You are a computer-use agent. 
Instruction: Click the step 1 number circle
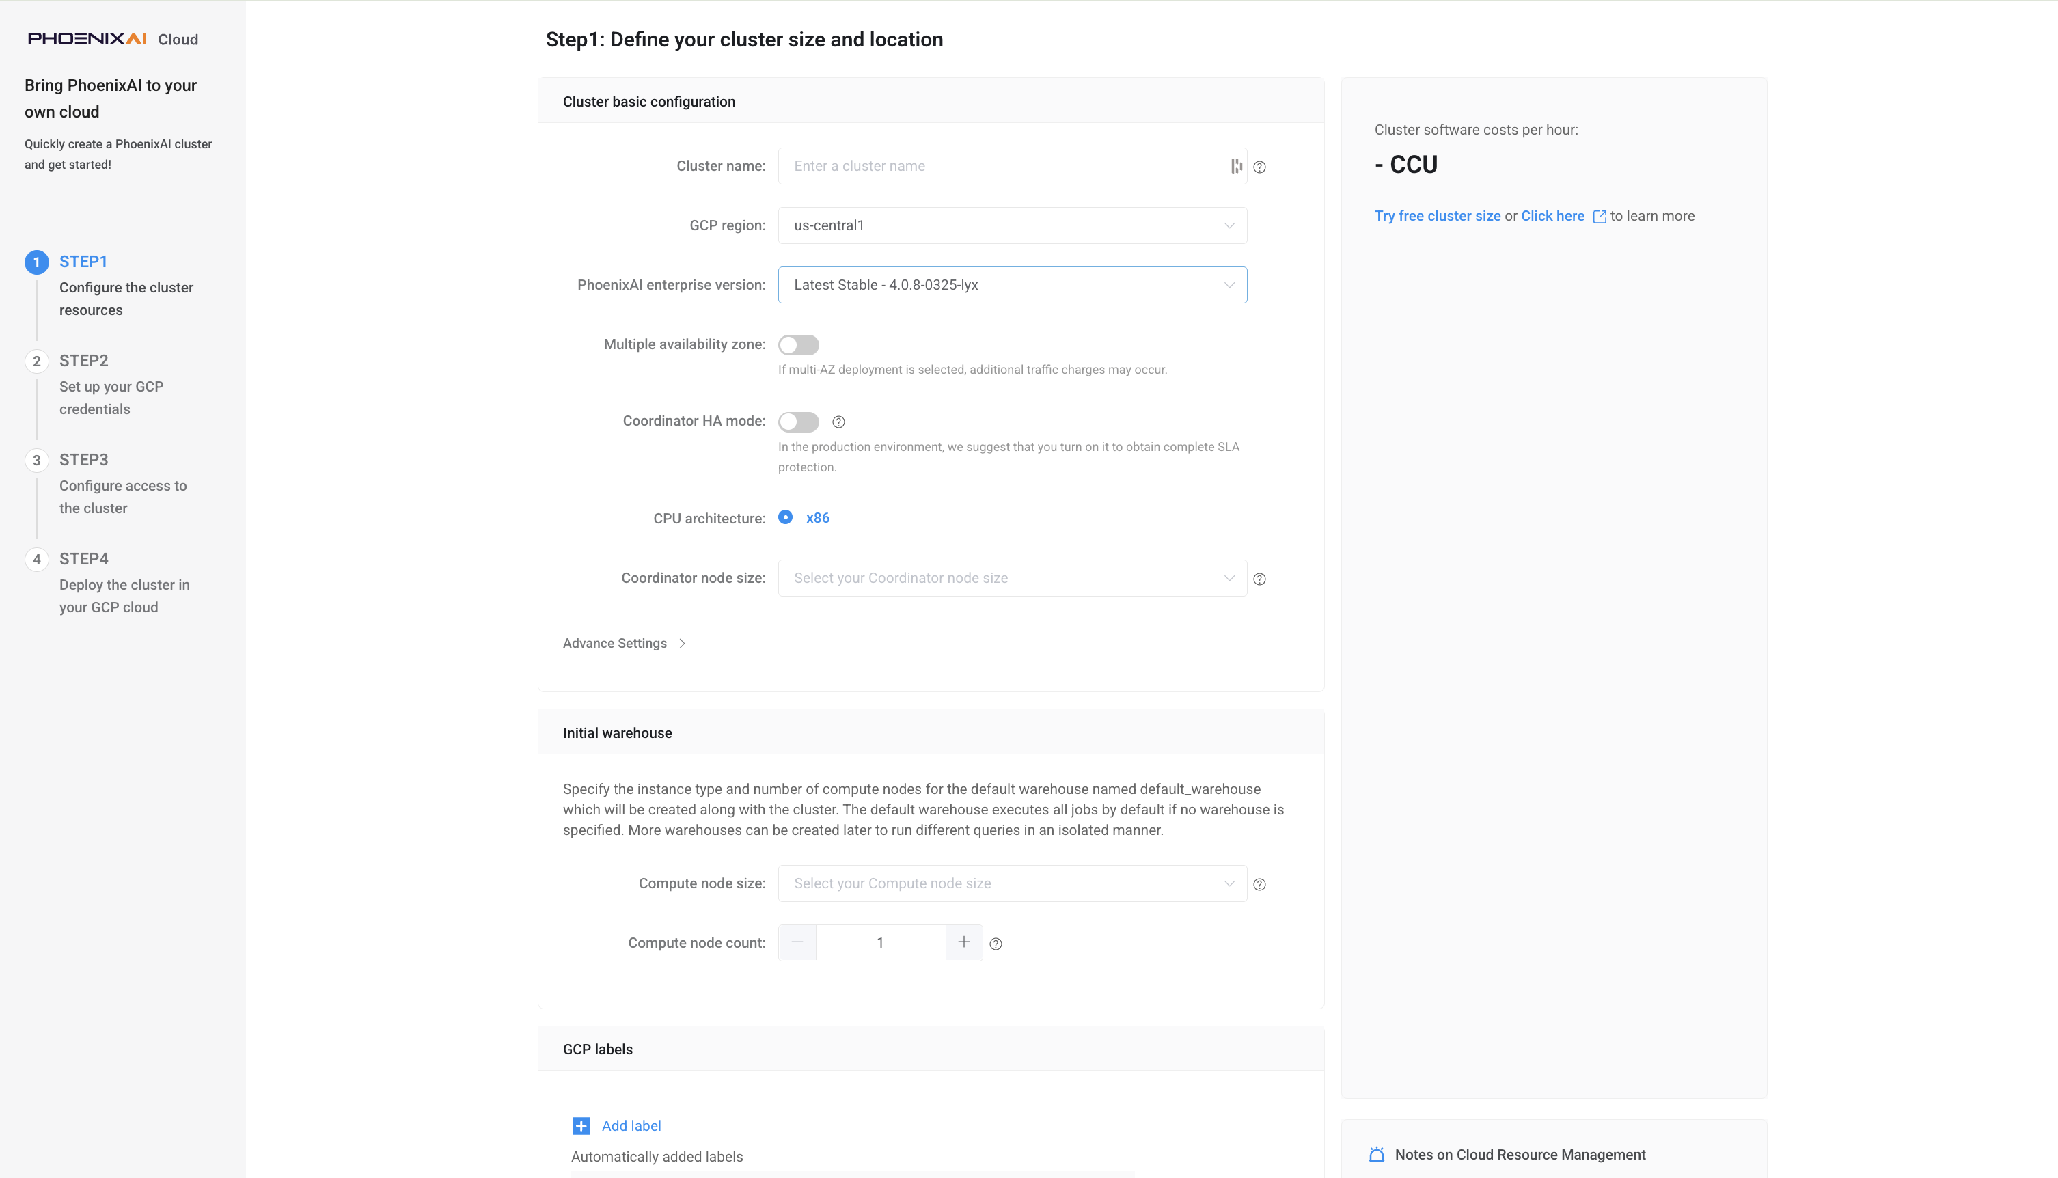click(x=36, y=262)
